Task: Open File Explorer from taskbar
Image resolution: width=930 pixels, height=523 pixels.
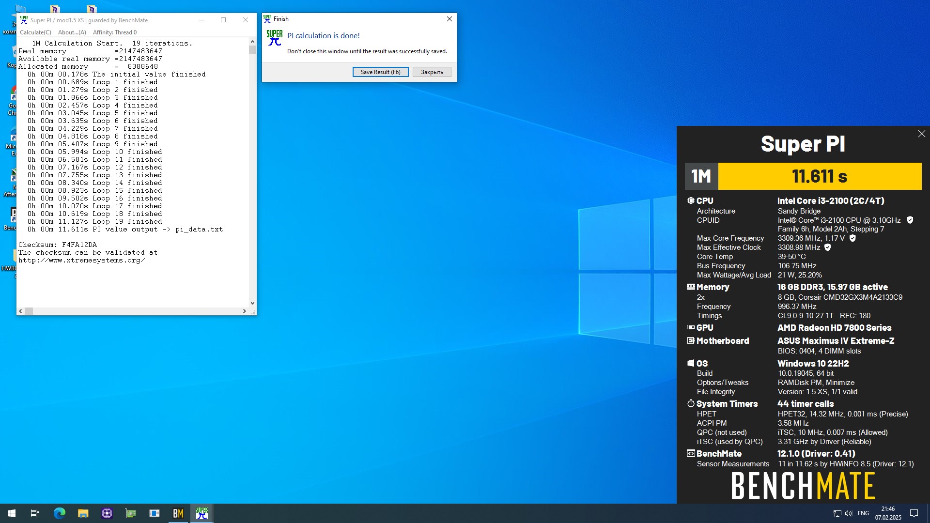Action: pos(83,513)
